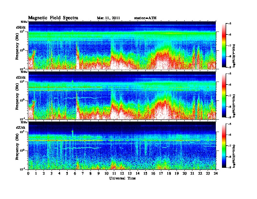Viewport: 257px width, 199px height.
Task: Click the "Magnetic Field Spectra" title
Action: click(x=53, y=18)
